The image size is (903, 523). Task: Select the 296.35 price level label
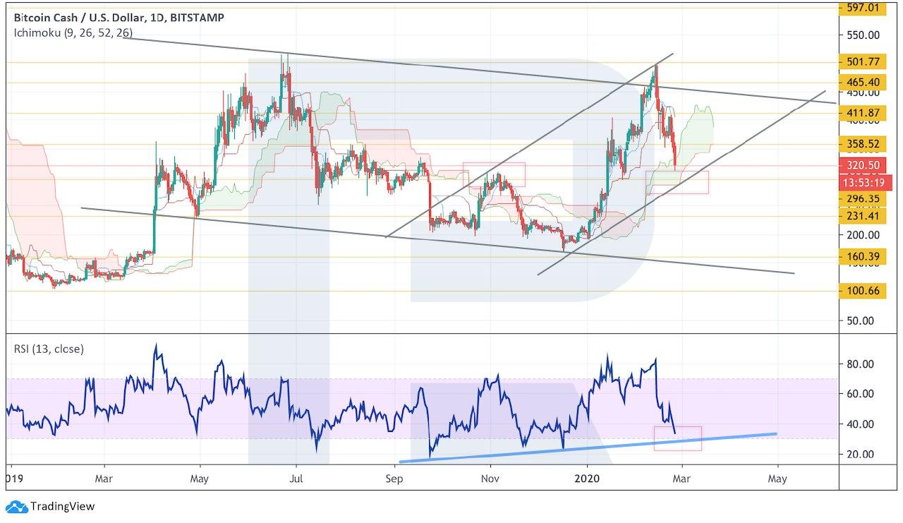862,199
